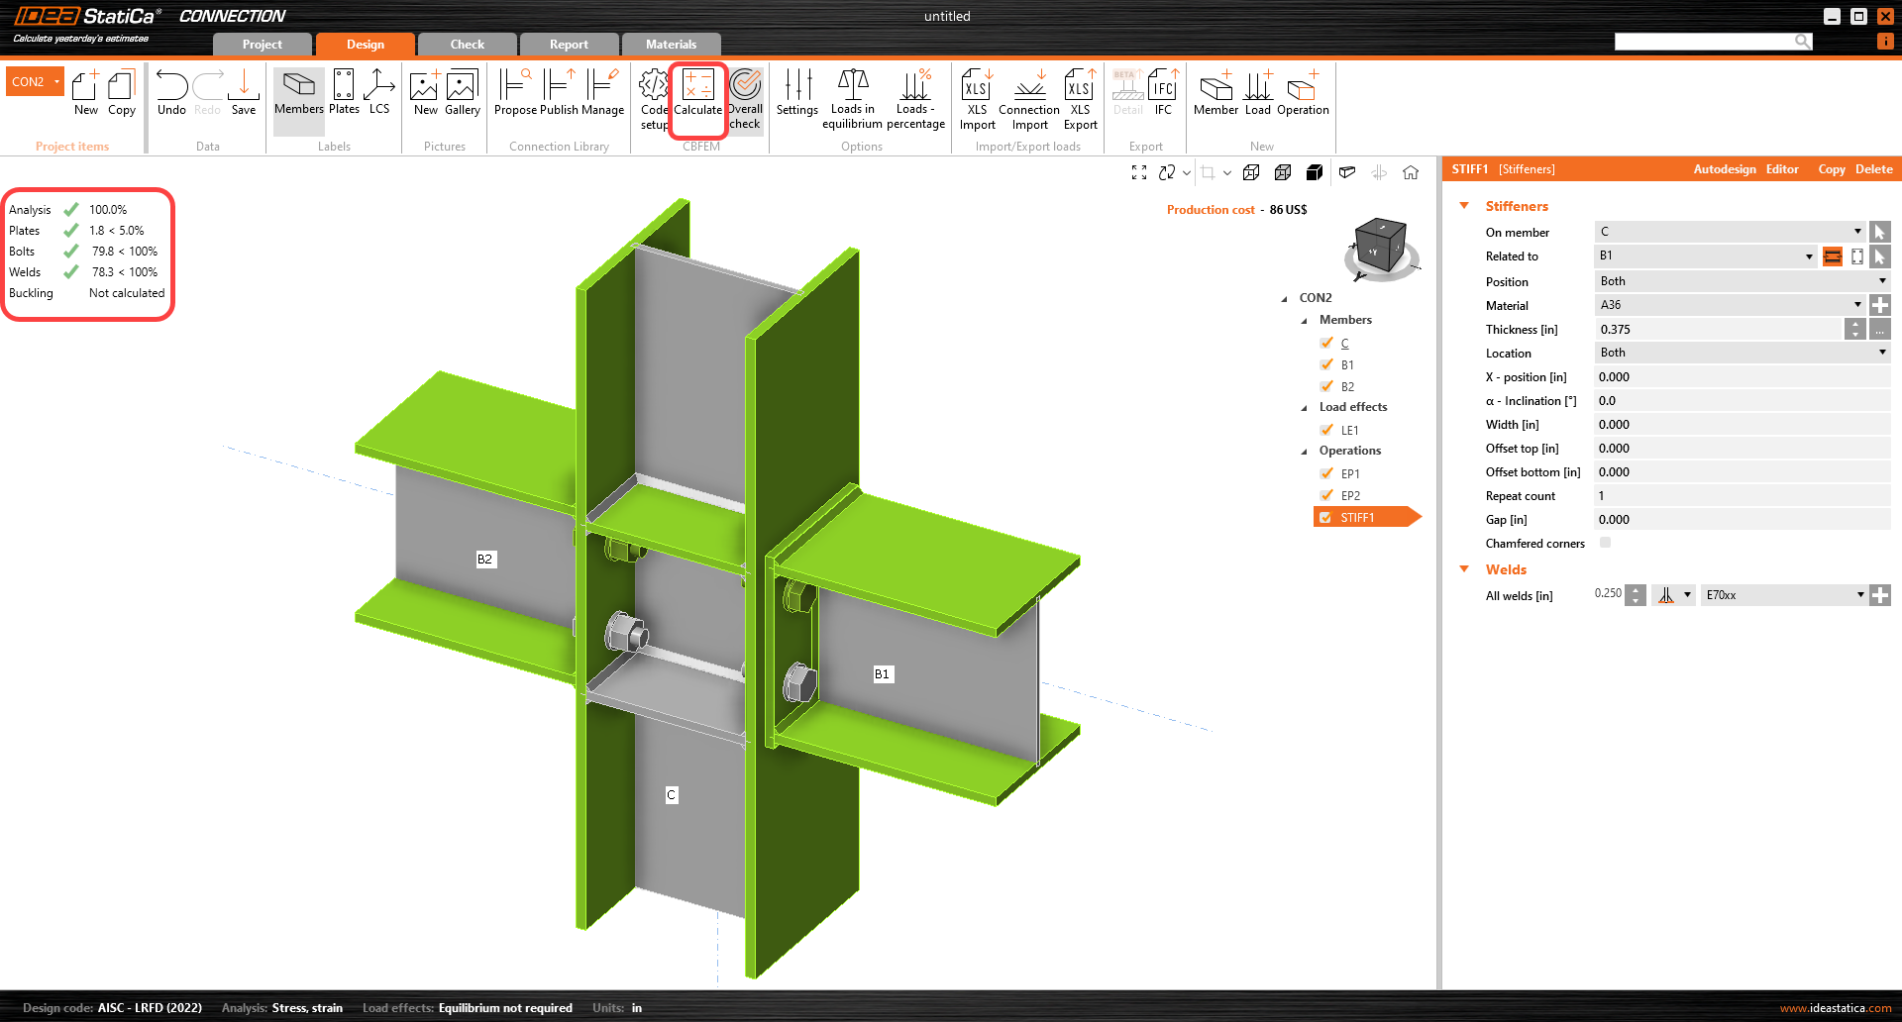Click the Autodesign button
Screen dimensions: 1902x1022
(1724, 169)
